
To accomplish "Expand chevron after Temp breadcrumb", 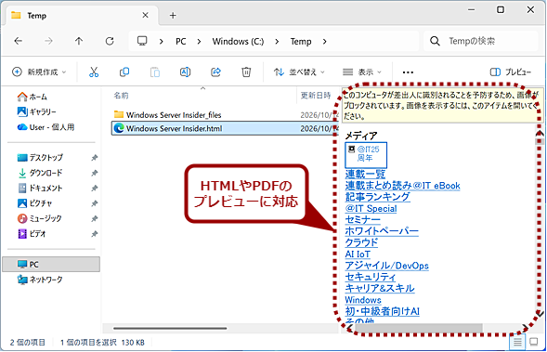I will [324, 42].
